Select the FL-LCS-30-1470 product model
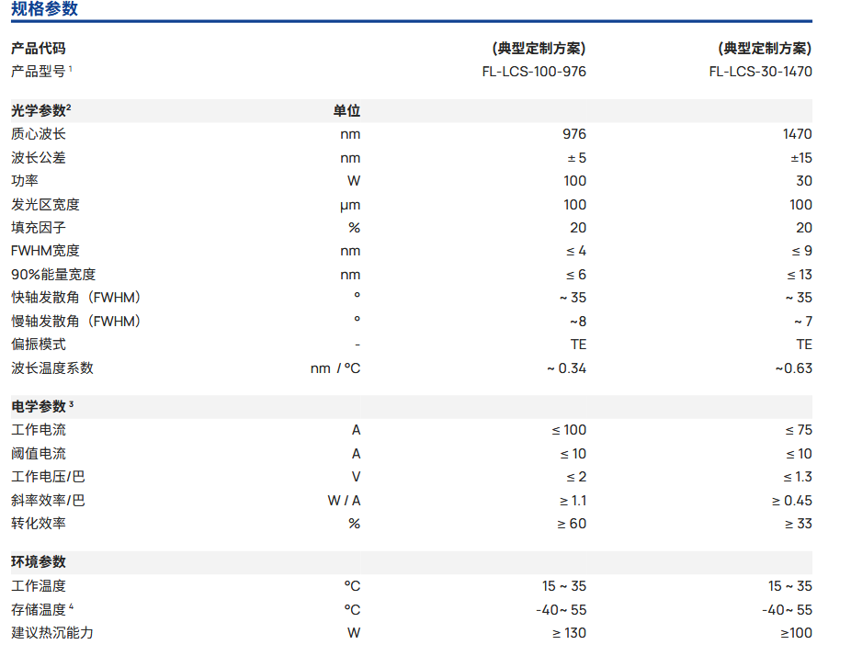851x656 pixels. click(x=760, y=72)
